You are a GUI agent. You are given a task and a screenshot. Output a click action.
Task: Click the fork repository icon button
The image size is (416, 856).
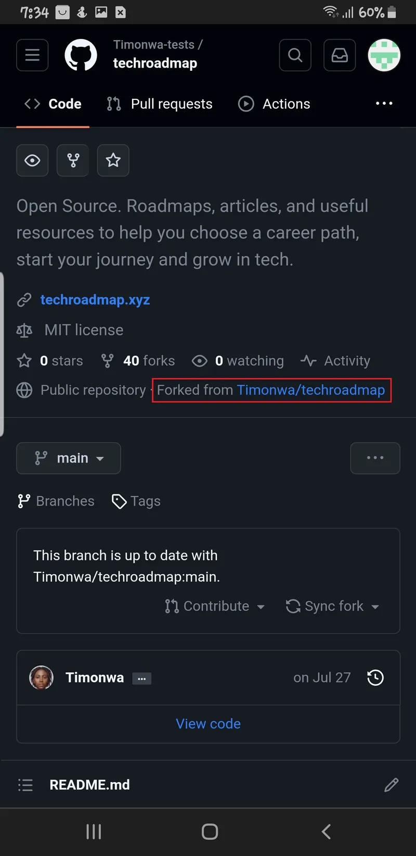click(73, 160)
